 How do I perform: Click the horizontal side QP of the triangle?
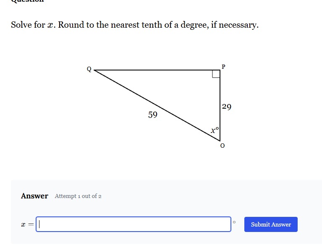point(157,70)
